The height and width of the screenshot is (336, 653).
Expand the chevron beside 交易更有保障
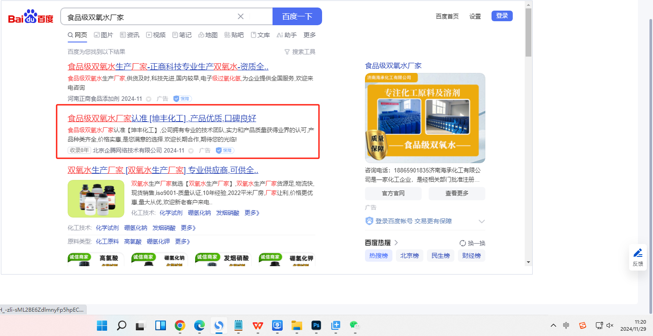tap(482, 221)
